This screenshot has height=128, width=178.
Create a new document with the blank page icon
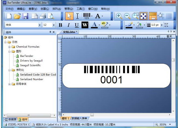(9, 16)
